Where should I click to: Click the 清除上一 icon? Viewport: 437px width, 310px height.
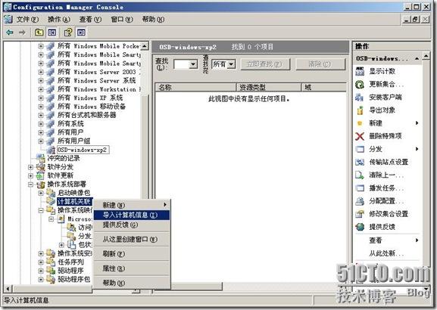coord(360,175)
